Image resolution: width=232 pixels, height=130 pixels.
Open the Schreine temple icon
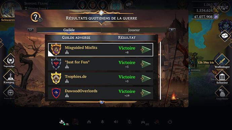point(222,77)
